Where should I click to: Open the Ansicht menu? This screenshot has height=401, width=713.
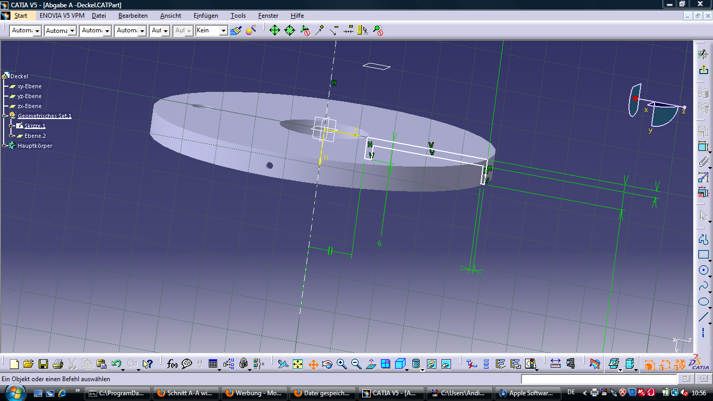[170, 16]
